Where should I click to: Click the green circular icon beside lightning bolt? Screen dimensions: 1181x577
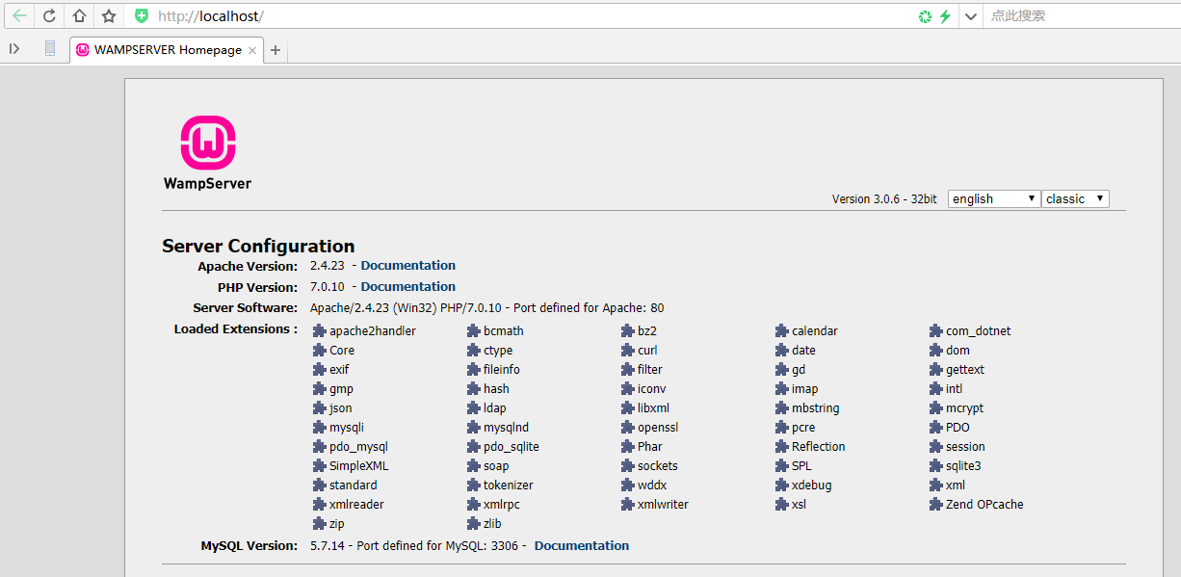(925, 16)
